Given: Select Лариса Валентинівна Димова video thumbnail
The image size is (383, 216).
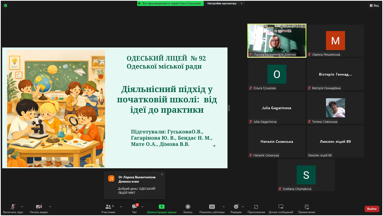Looking at the screenshot, I should click(277, 40).
